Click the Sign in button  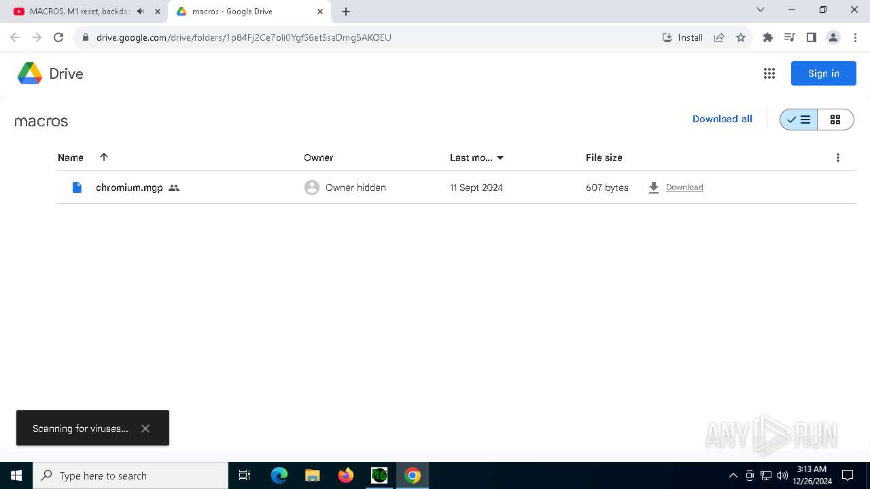tap(823, 73)
